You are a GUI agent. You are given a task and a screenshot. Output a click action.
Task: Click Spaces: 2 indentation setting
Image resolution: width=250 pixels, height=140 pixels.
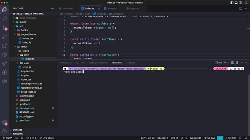[162, 138]
